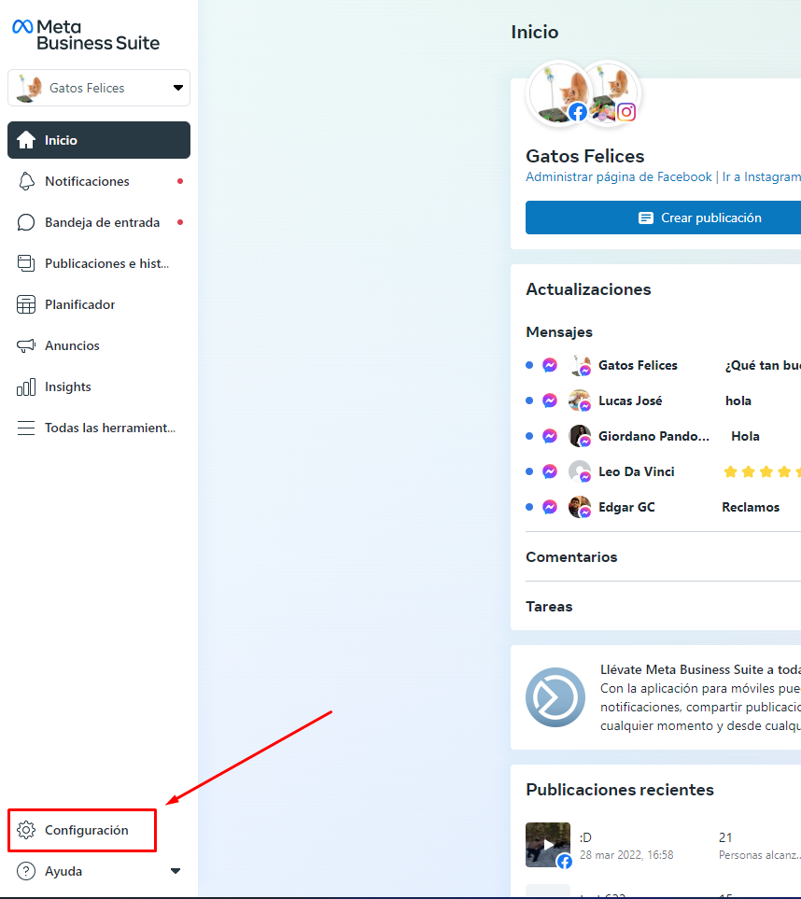Image resolution: width=801 pixels, height=899 pixels.
Task: Click the Meta Business Suite app promo icon
Action: (555, 697)
